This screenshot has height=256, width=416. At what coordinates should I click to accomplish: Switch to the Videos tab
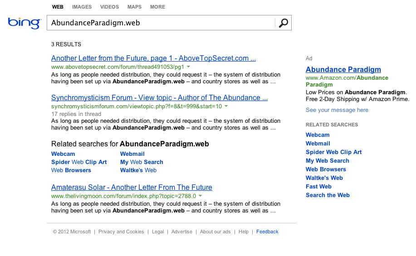tap(109, 7)
